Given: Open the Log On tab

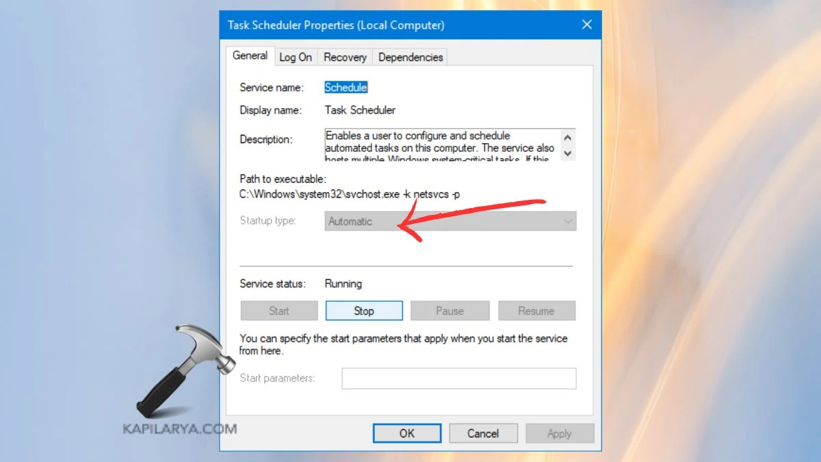Looking at the screenshot, I should click(x=296, y=57).
